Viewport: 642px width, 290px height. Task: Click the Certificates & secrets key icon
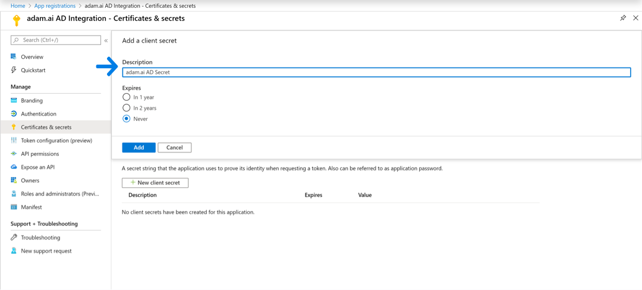(14, 127)
